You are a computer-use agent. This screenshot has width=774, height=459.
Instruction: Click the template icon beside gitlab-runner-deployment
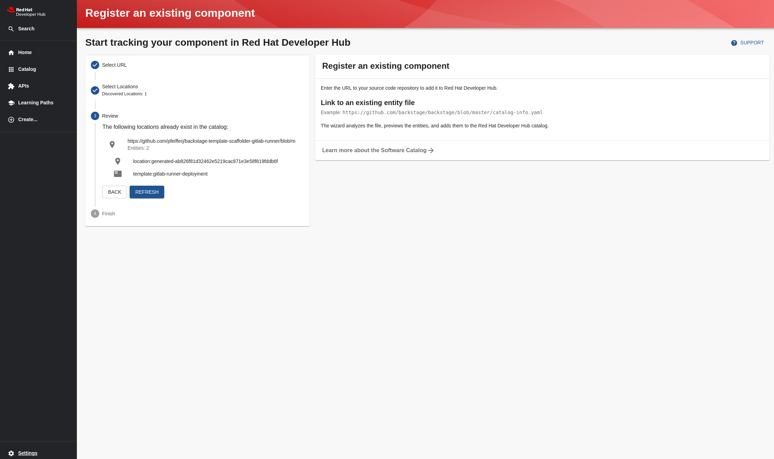[118, 174]
